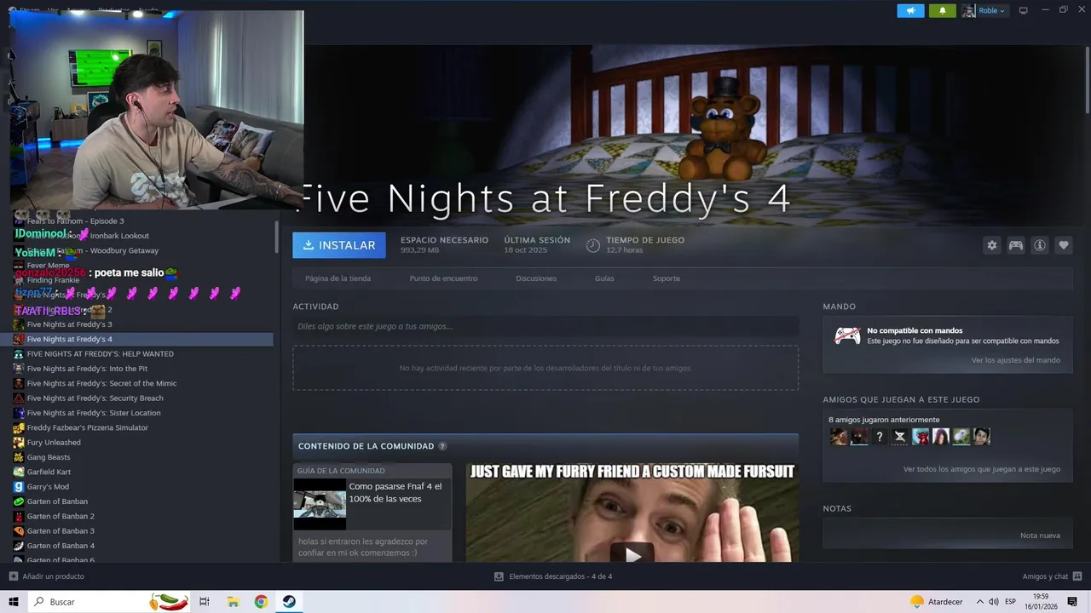1091x613 pixels.
Task: Select Five Nights at Freddy's: Into the Pit
Action: (x=87, y=369)
